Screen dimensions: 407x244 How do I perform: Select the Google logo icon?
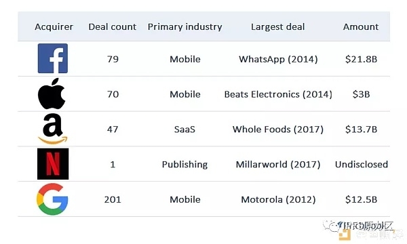tap(52, 199)
